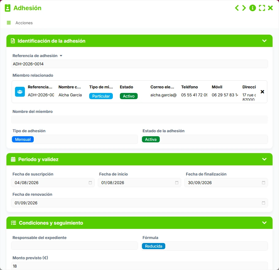Click calendar icon in Periodo y validez header
Screen dimensions: 279x270
click(x=13, y=159)
